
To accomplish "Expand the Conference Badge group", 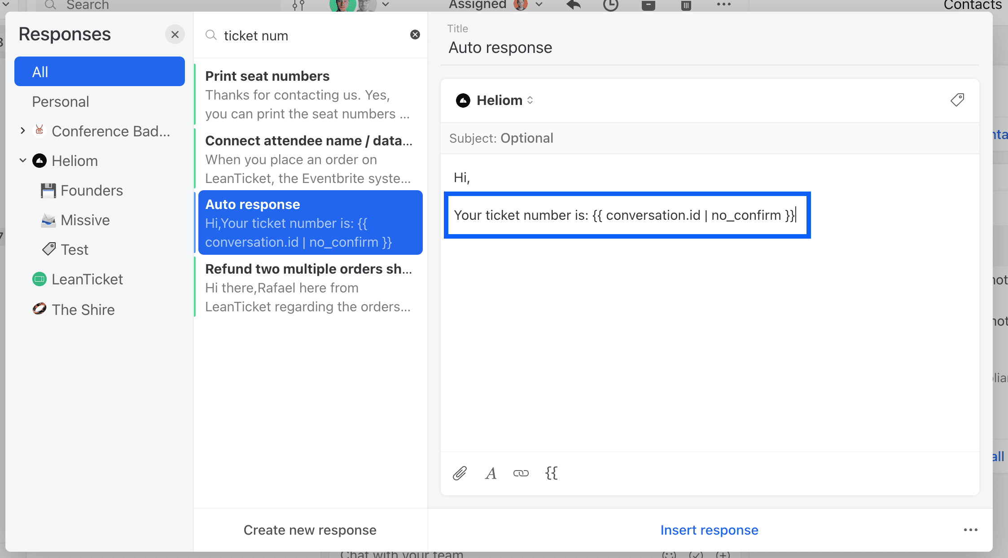I will [x=23, y=131].
